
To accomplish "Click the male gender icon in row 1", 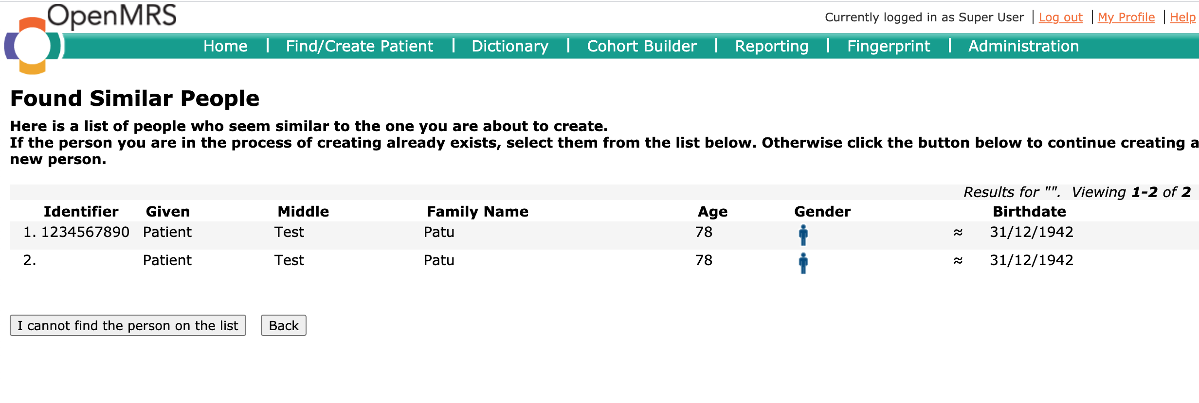I will pos(803,235).
